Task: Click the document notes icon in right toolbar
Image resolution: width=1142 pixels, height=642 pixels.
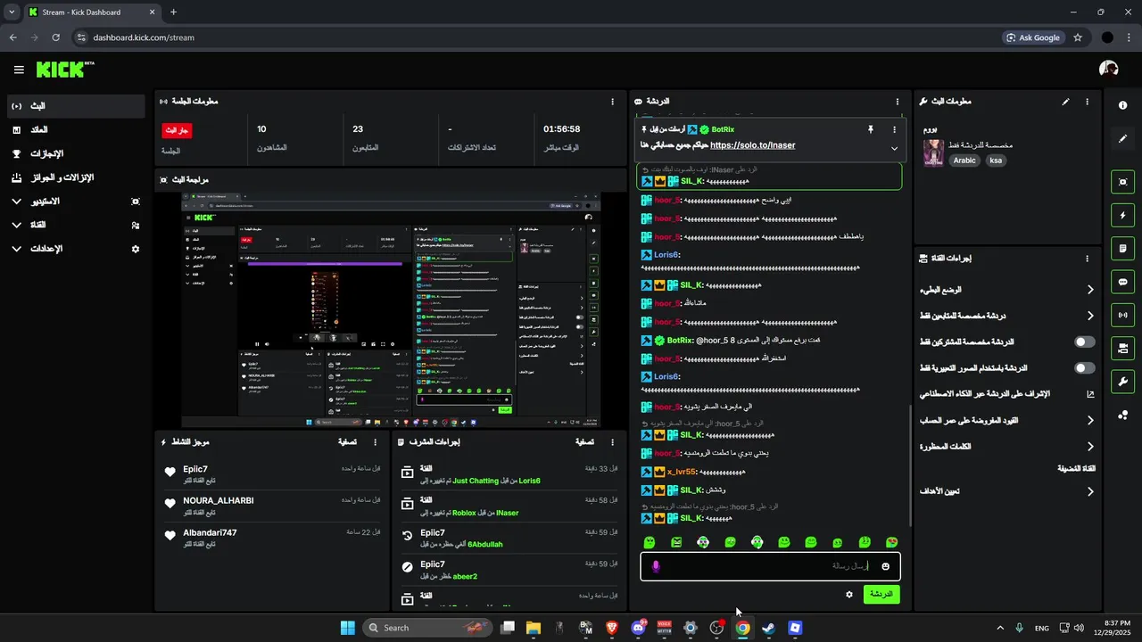Action: pyautogui.click(x=1122, y=248)
